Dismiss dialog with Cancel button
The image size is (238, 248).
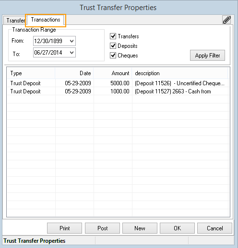214,228
